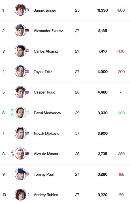Click Andrey Rublev's profile photo
Screen dimensions: 130x203
click(20, 194)
